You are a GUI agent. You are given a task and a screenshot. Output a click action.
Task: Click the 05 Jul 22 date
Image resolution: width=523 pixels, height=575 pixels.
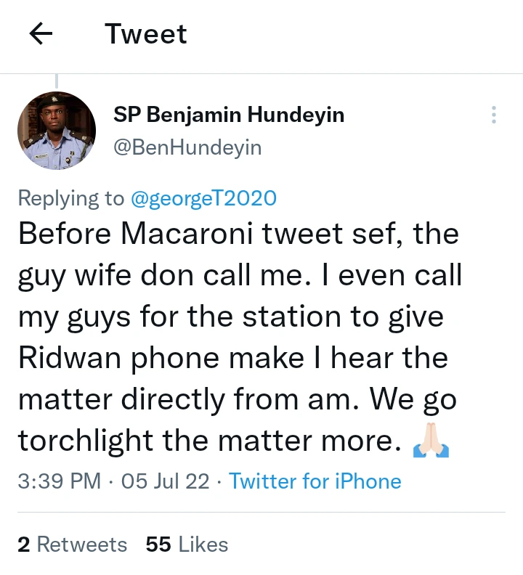point(166,481)
